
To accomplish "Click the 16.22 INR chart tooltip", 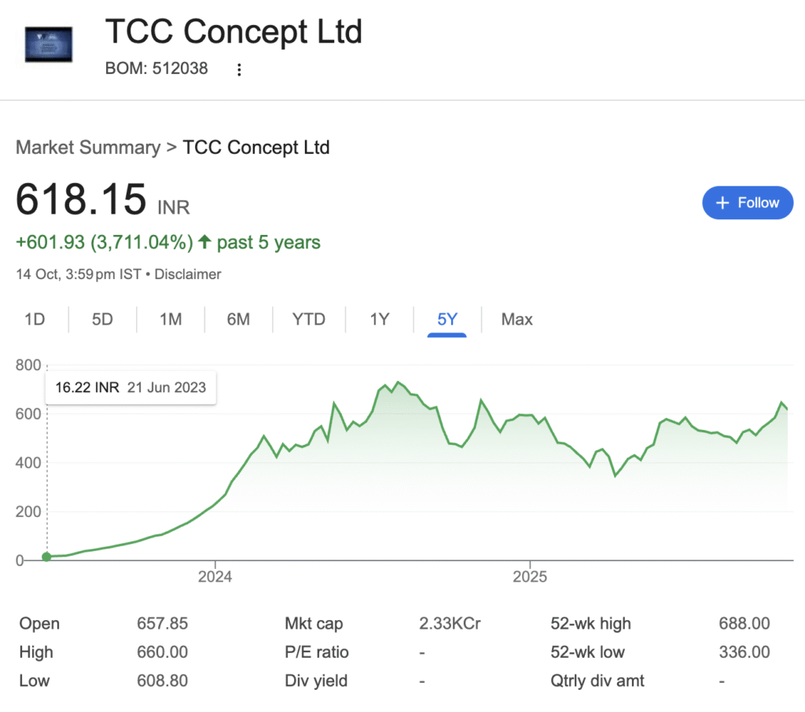I will (x=130, y=387).
